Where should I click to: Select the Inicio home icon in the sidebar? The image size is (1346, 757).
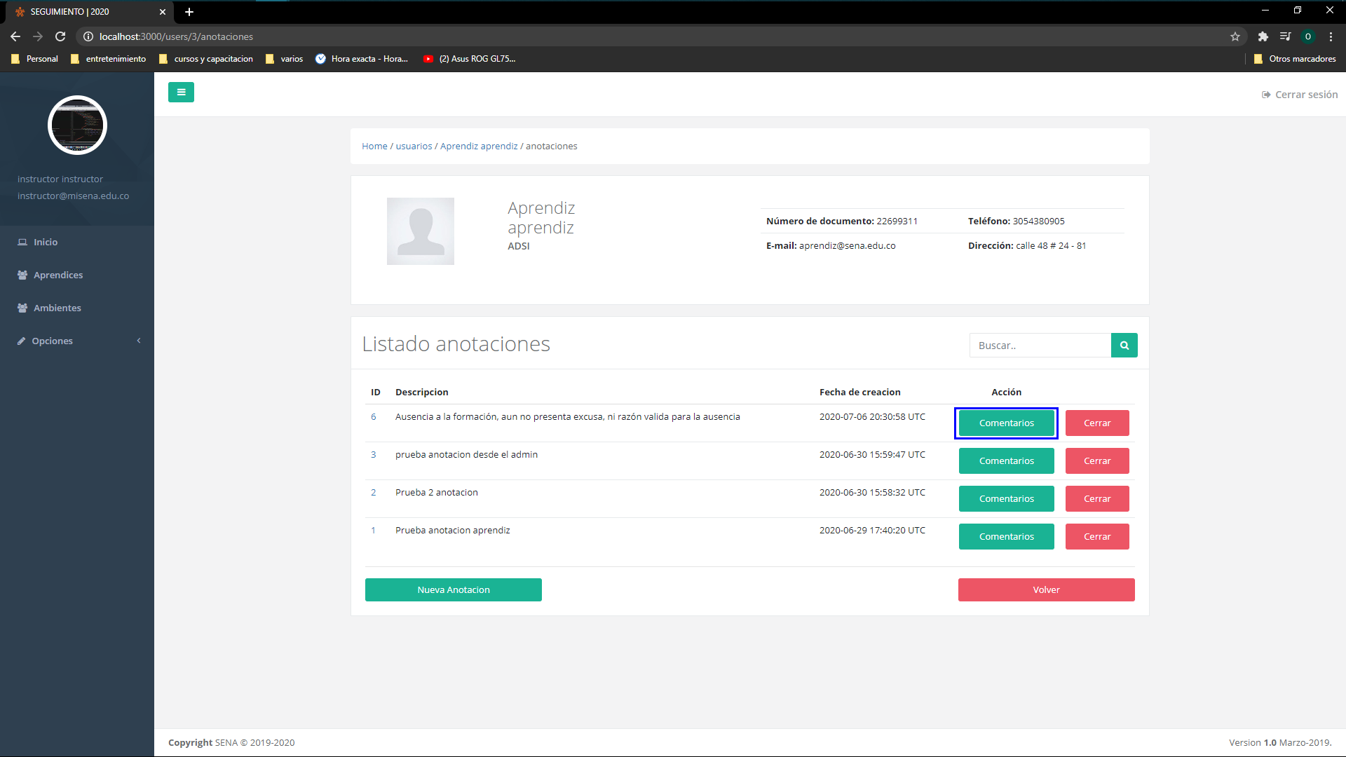pyautogui.click(x=23, y=242)
